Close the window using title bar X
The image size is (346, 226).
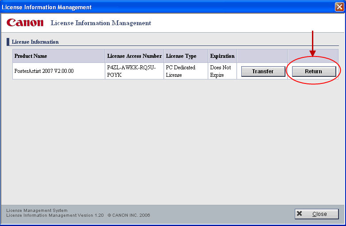coord(339,7)
